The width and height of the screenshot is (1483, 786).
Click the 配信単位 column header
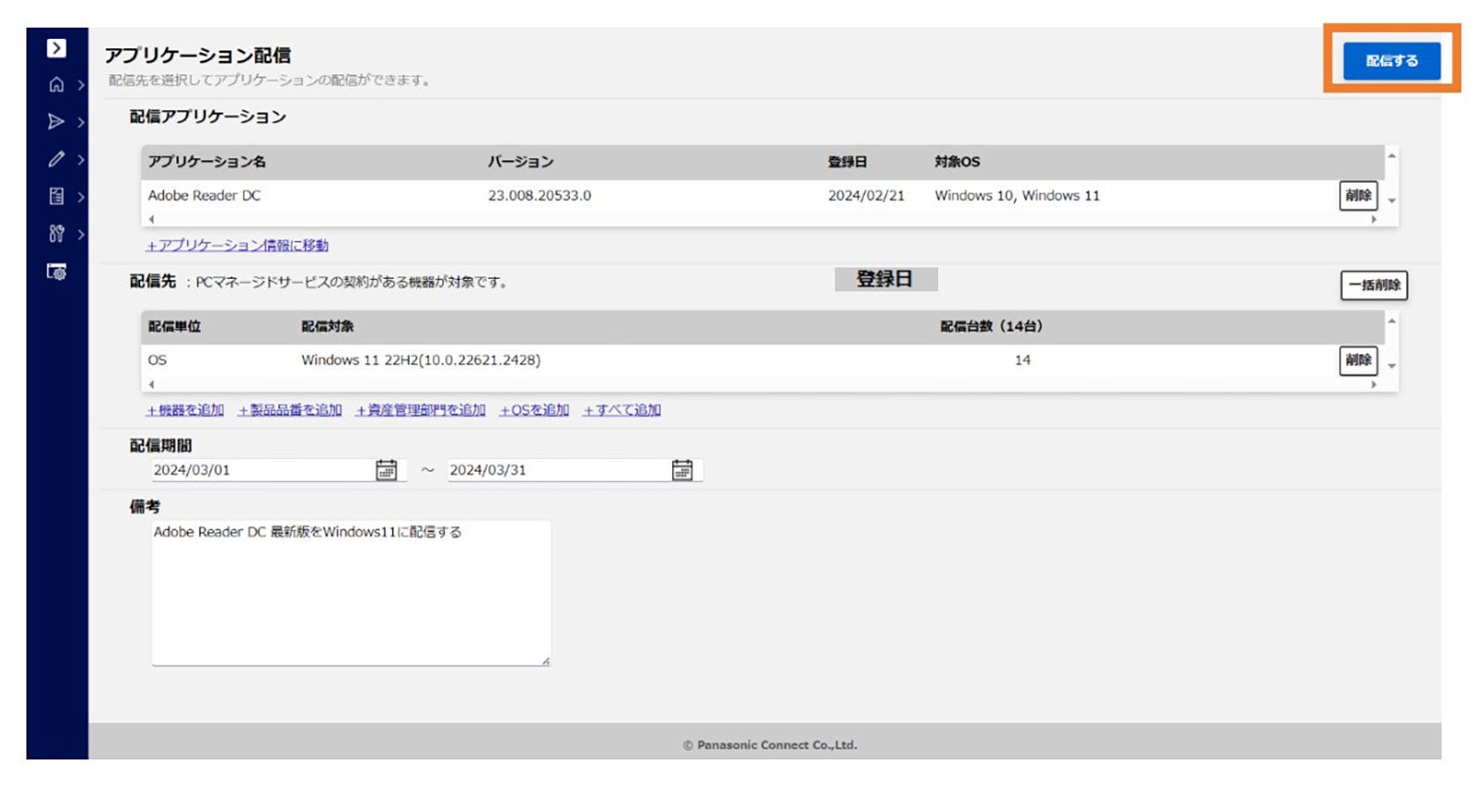(x=174, y=326)
